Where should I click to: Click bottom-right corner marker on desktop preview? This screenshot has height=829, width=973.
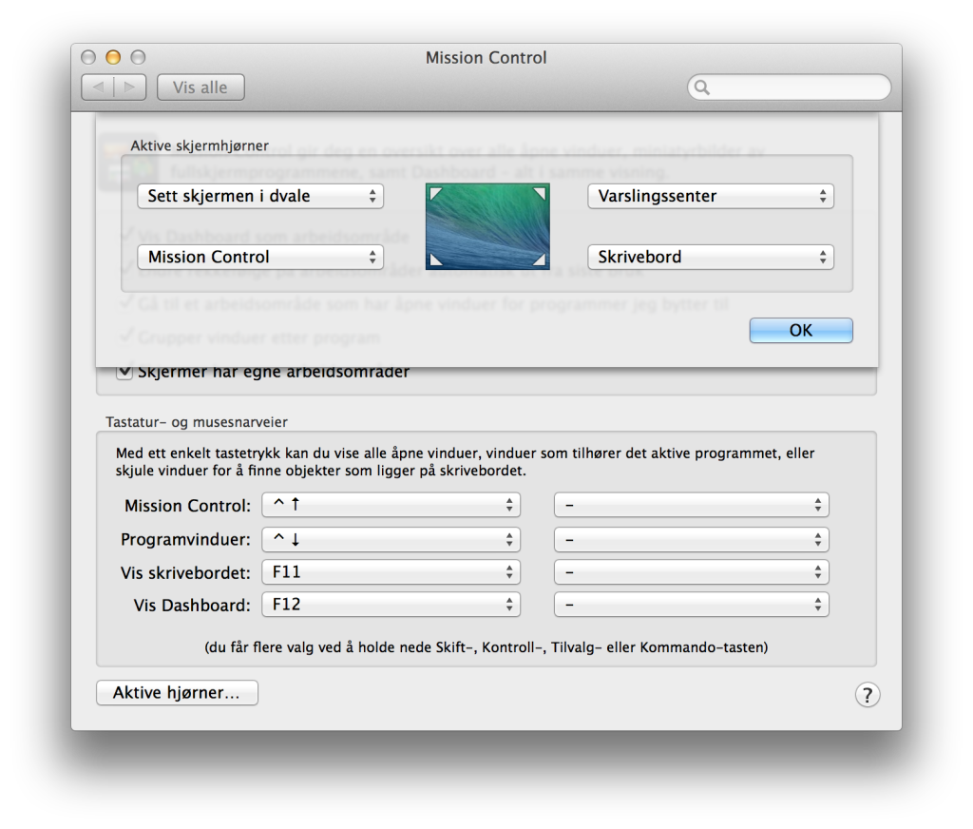coord(540,259)
